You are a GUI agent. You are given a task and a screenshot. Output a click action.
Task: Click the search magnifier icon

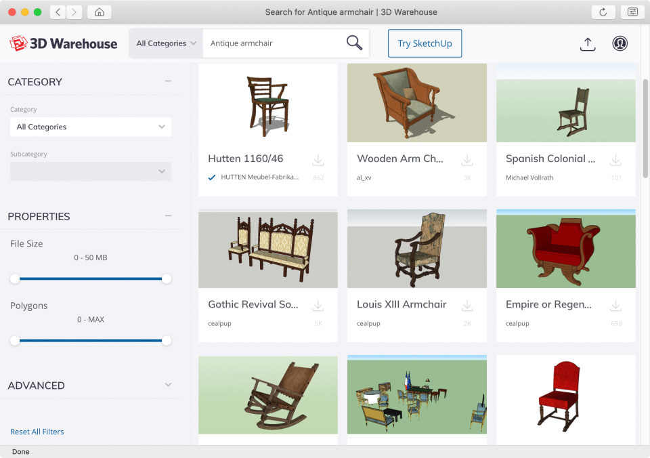[354, 43]
